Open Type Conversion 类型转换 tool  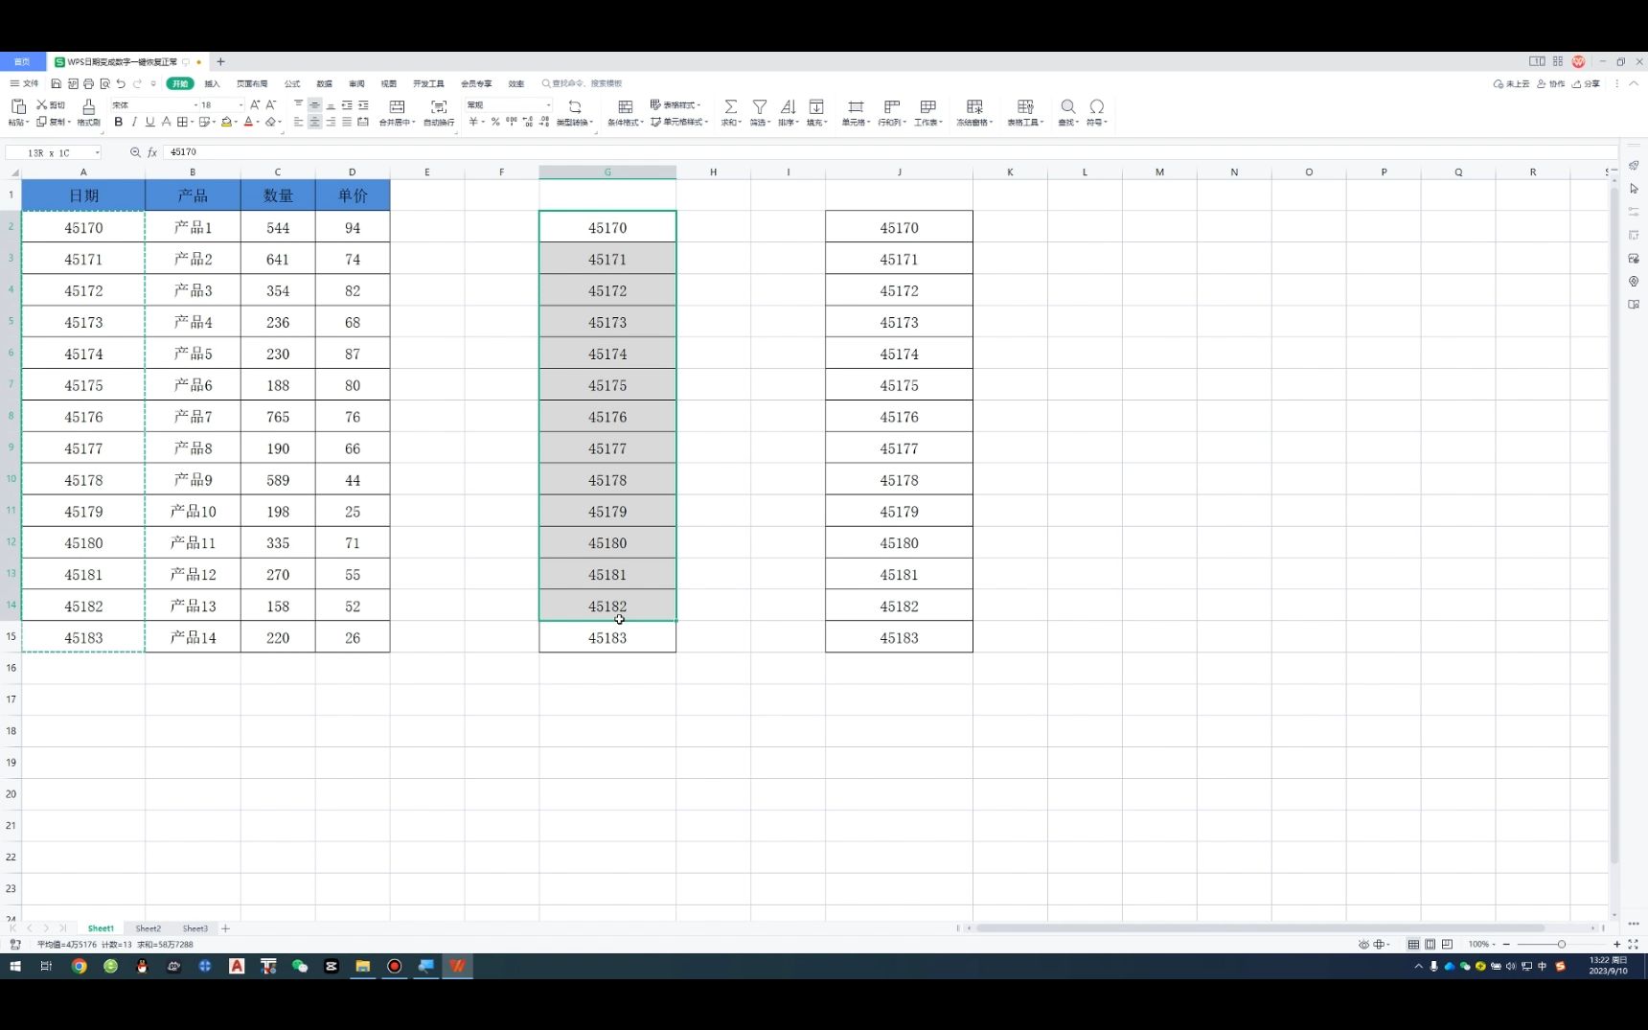coord(575,112)
